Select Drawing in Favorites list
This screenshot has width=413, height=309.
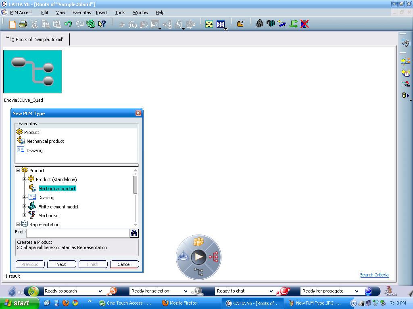pyautogui.click(x=35, y=150)
